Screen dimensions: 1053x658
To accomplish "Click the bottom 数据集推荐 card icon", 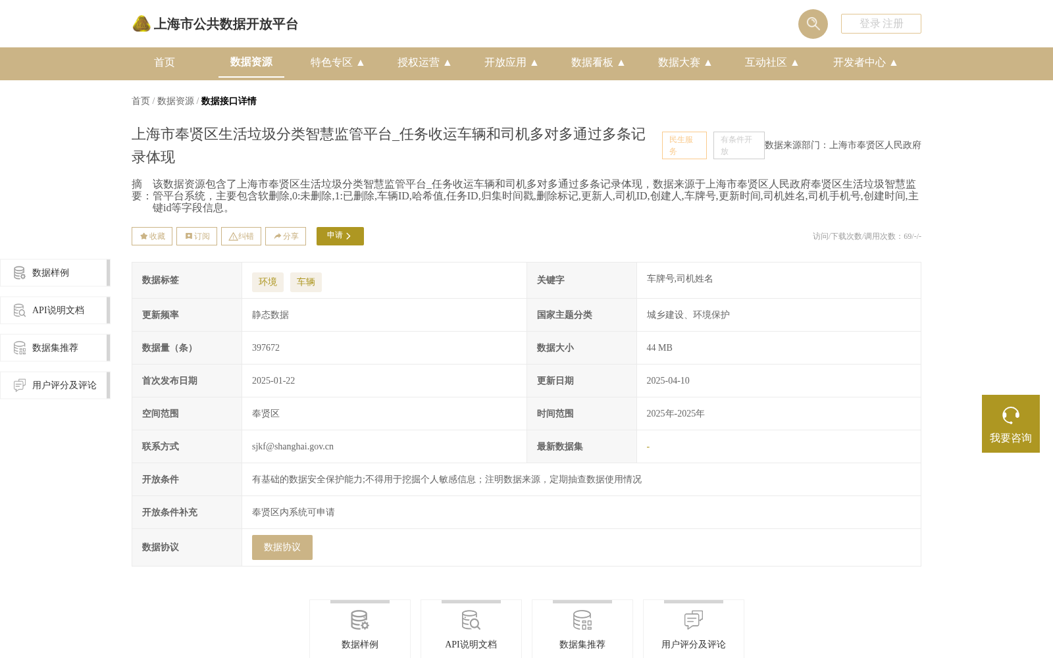I will tap(582, 620).
